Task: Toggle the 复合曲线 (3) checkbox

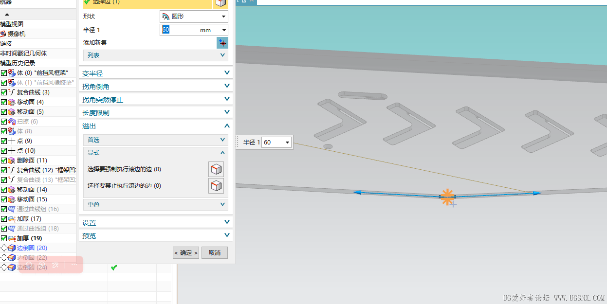Action: (4, 92)
